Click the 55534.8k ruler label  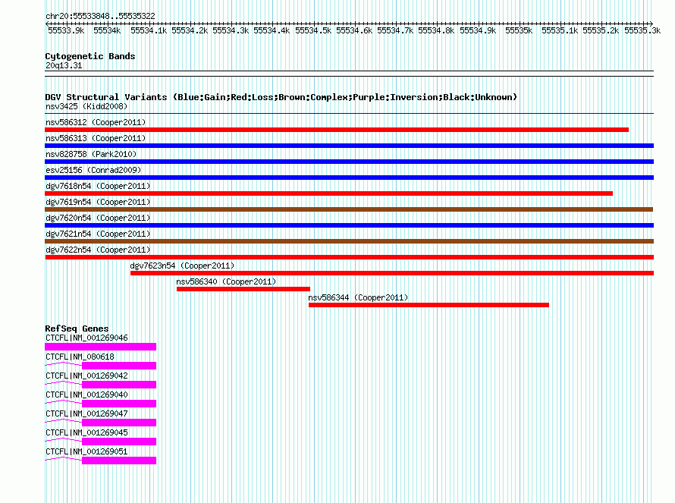435,30
